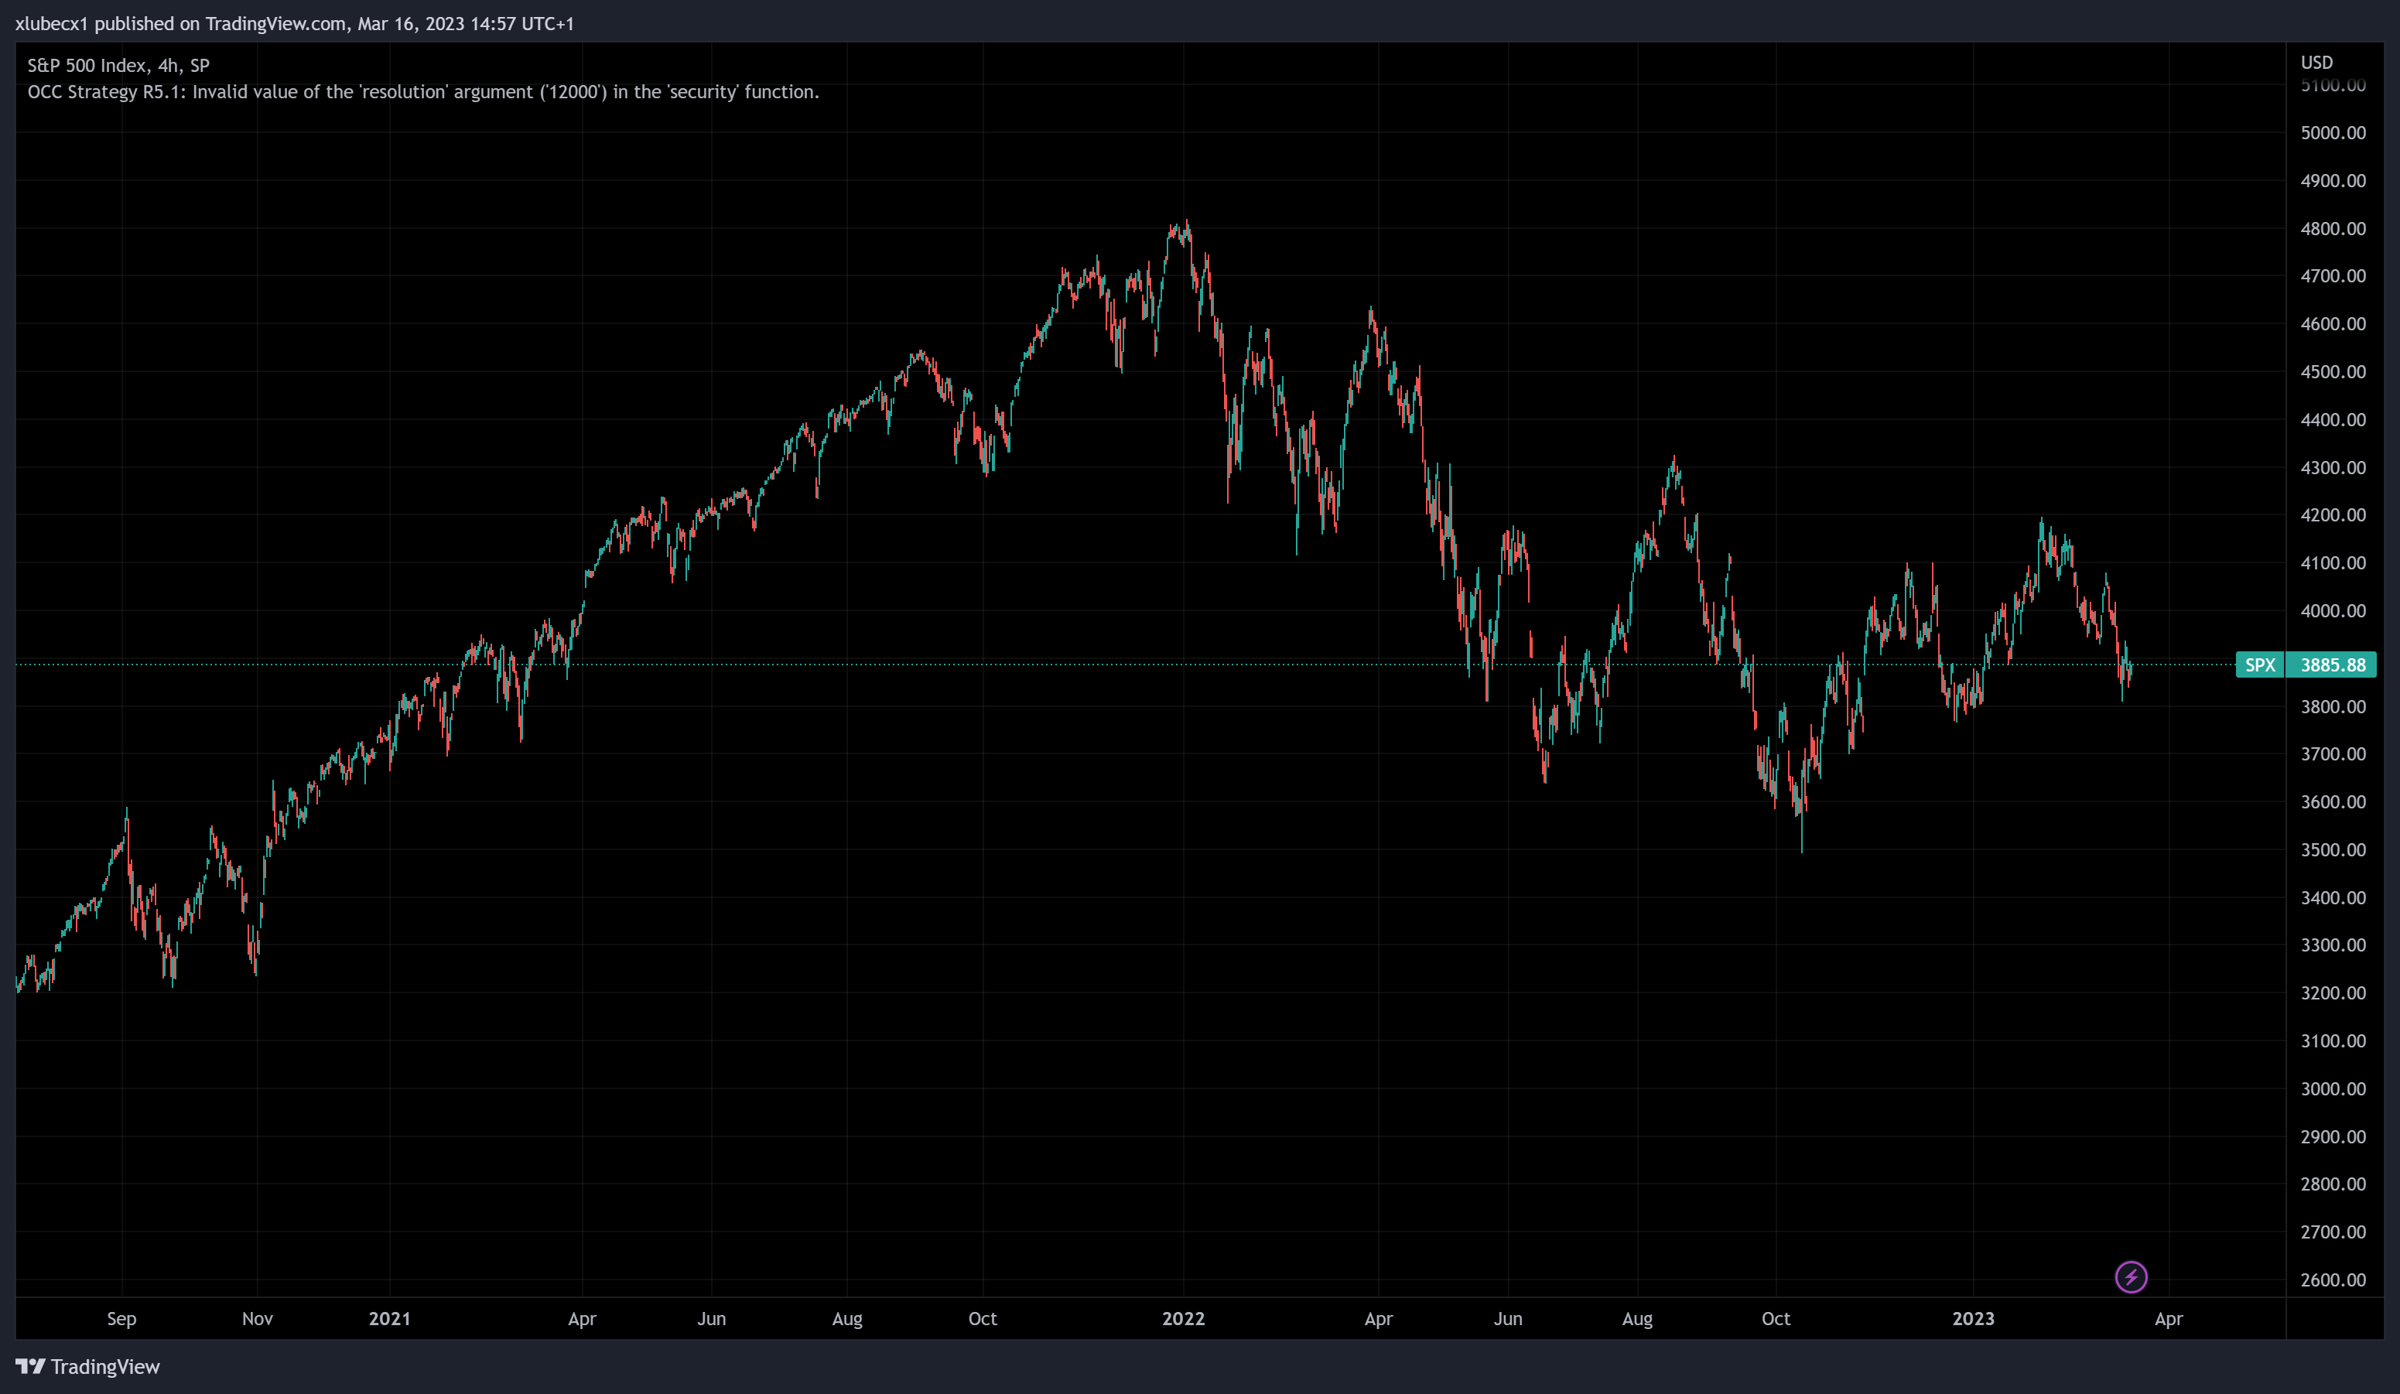Click the 3885.88 current price label

(x=2331, y=665)
